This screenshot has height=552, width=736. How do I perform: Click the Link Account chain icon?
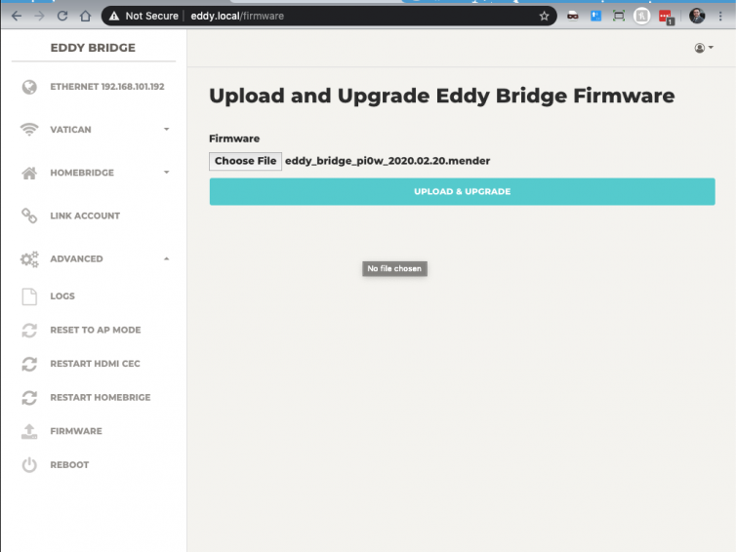pos(29,216)
